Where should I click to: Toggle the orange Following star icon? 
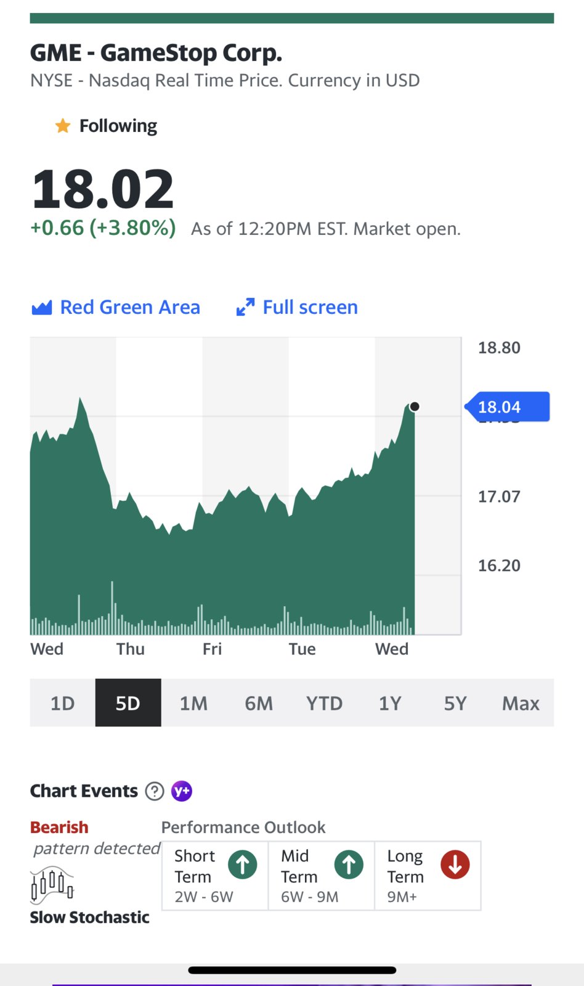tap(62, 126)
